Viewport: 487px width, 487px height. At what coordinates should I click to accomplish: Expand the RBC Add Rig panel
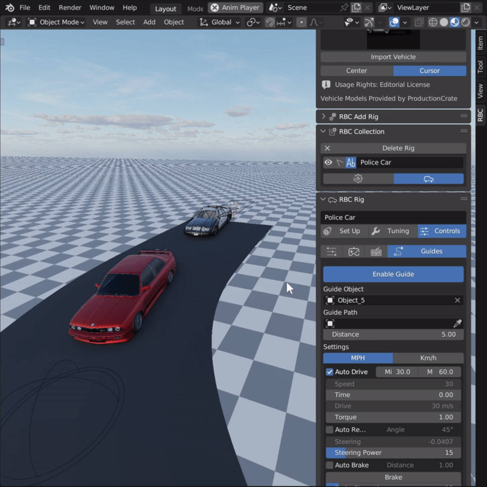323,116
